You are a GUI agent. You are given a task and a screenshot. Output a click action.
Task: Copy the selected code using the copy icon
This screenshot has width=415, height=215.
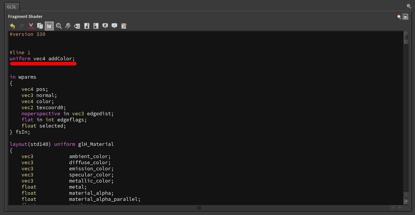(40, 26)
